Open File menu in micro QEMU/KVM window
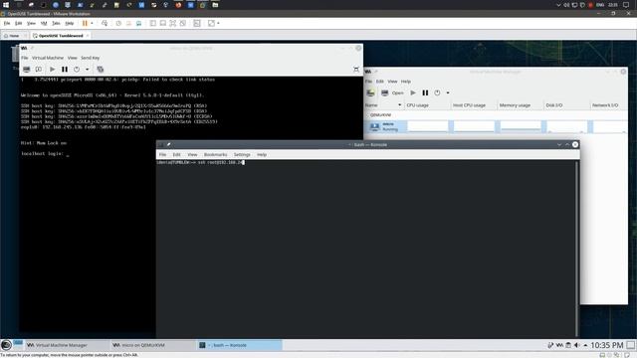Screen dimensions: 637x358 coord(24,58)
